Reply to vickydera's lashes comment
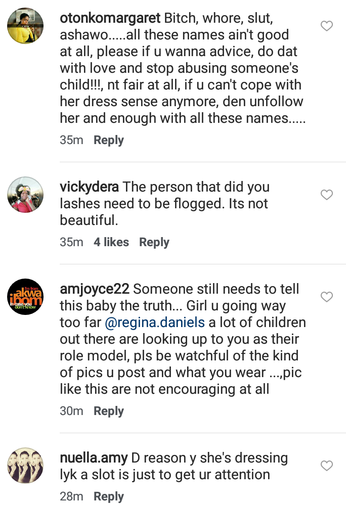Viewport: 346px width, 506px height. click(154, 242)
